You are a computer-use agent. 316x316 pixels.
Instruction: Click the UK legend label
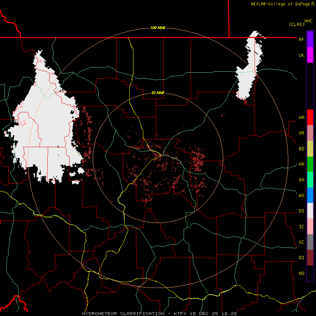pos(301,55)
